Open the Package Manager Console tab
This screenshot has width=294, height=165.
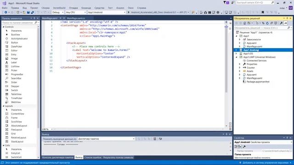click(58, 158)
